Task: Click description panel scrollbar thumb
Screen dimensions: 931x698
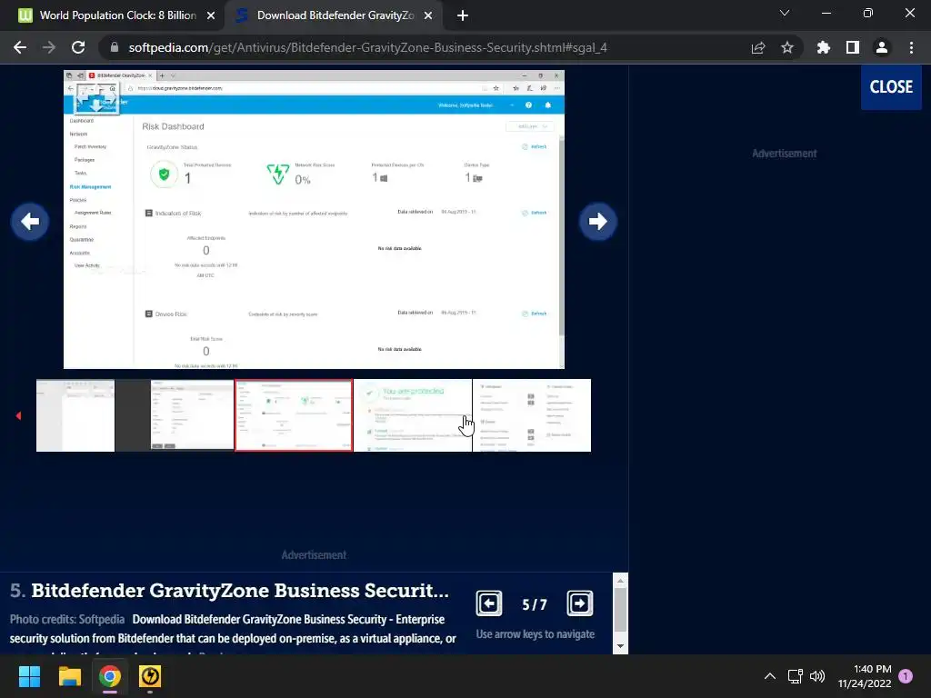Action: [x=620, y=610]
